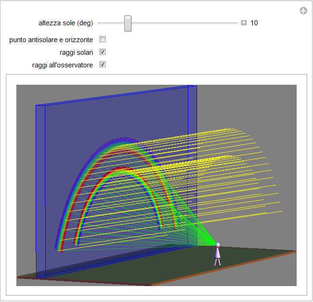Uncheck the raggi all'osservatore checkbox
The height and width of the screenshot is (302, 313).
[102, 65]
